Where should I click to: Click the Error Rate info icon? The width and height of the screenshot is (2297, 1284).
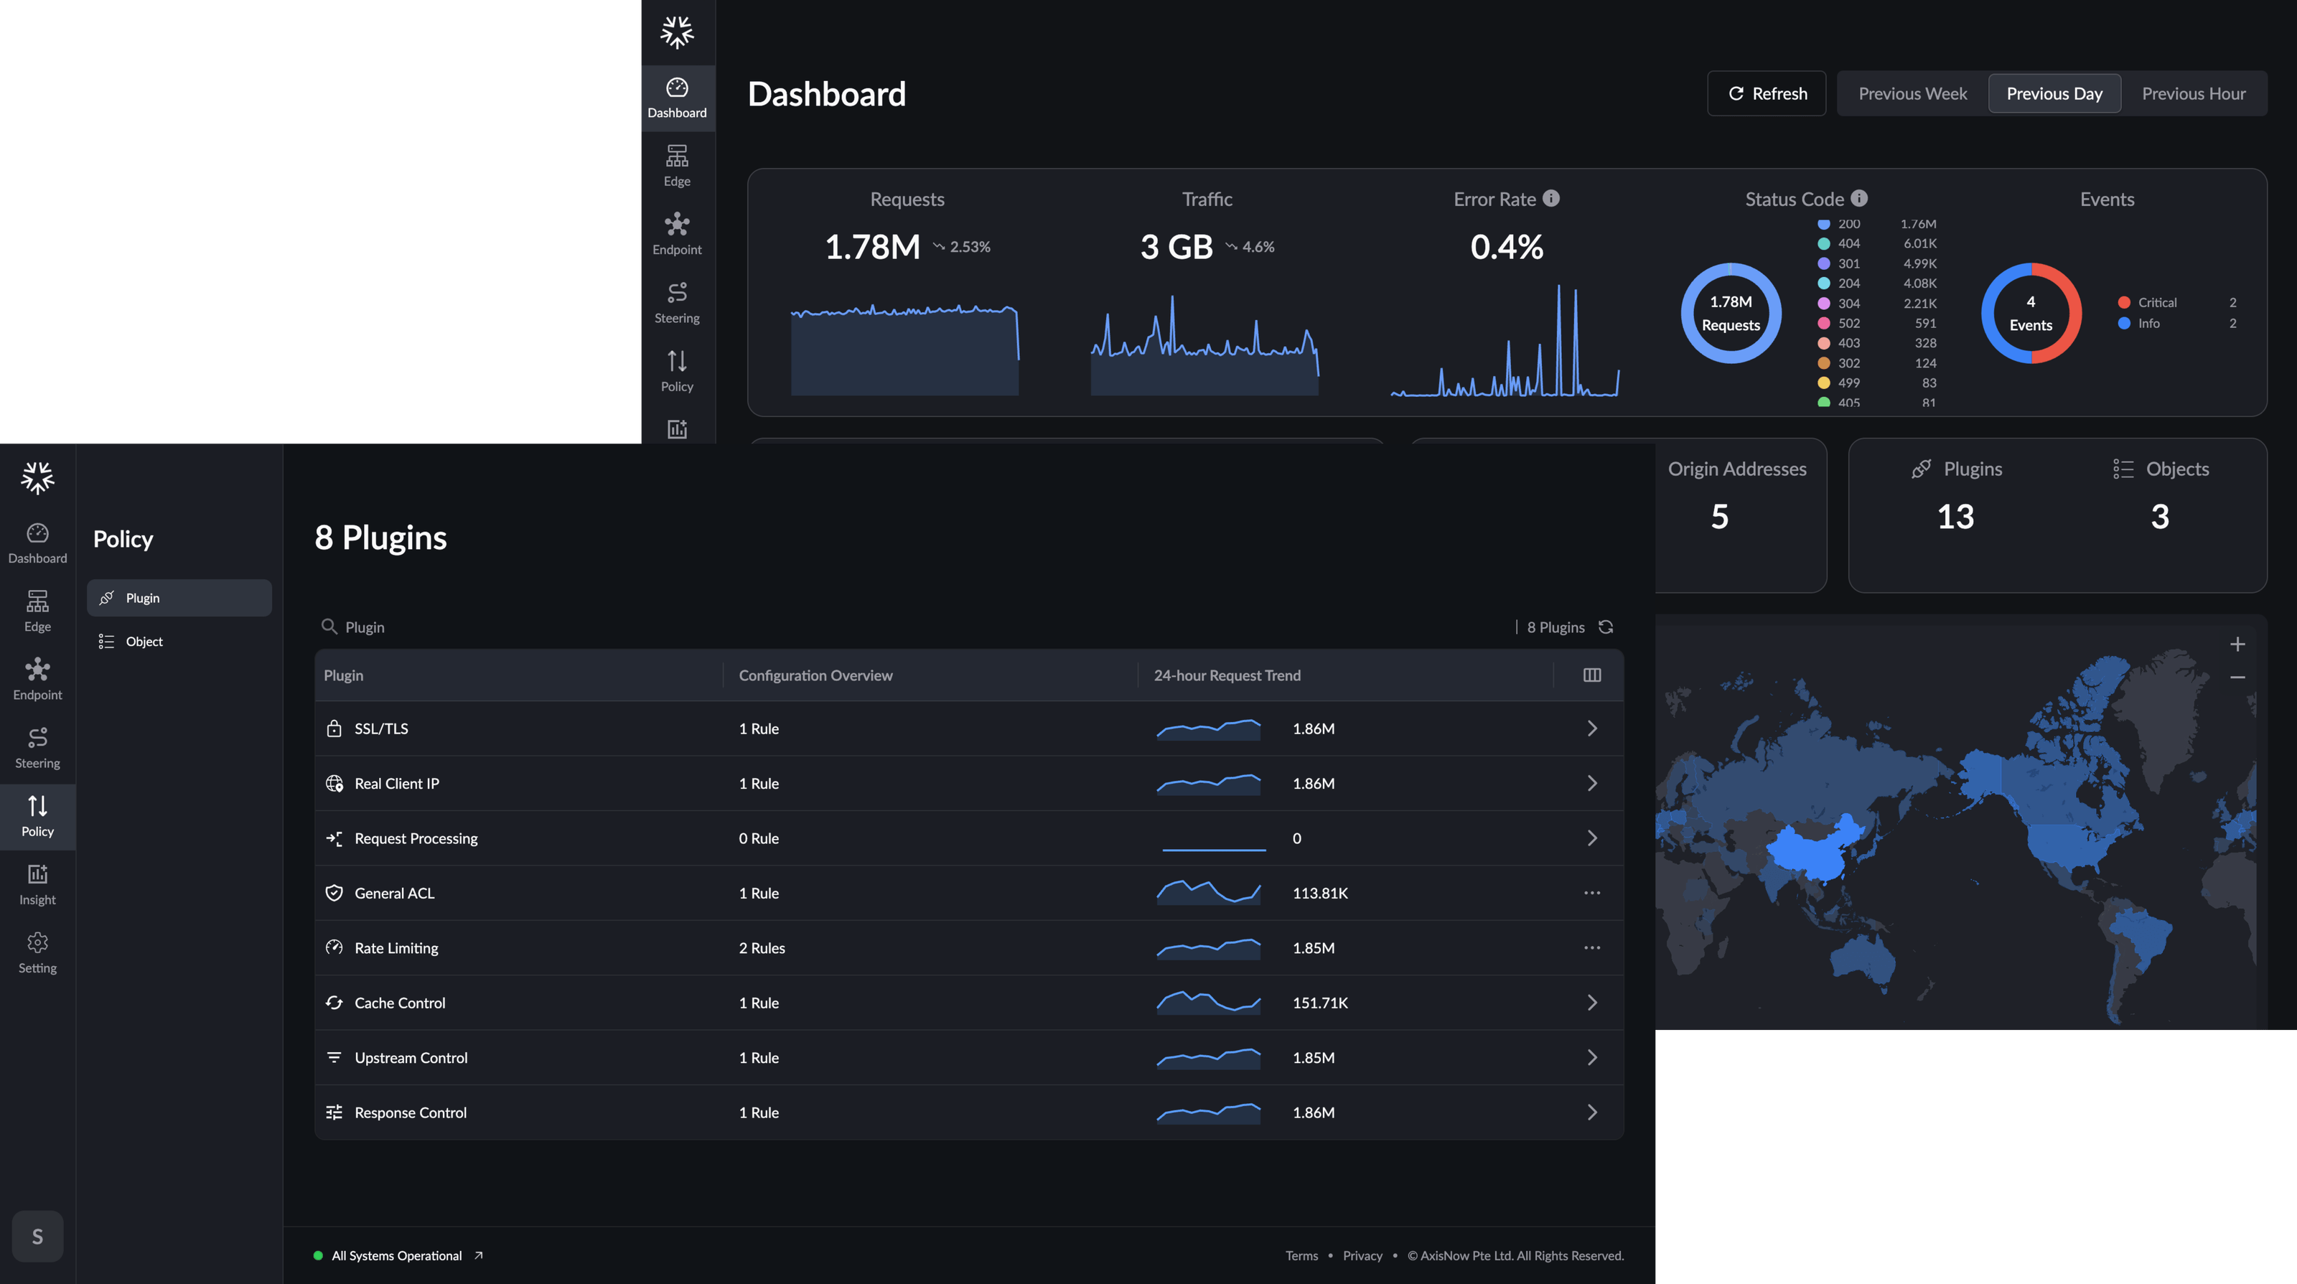(x=1551, y=198)
